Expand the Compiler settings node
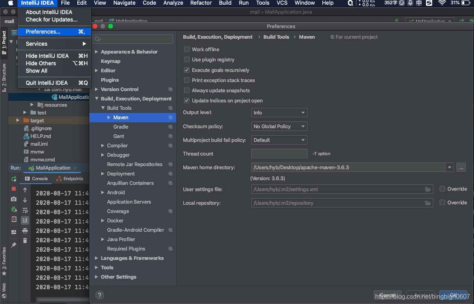 103,146
